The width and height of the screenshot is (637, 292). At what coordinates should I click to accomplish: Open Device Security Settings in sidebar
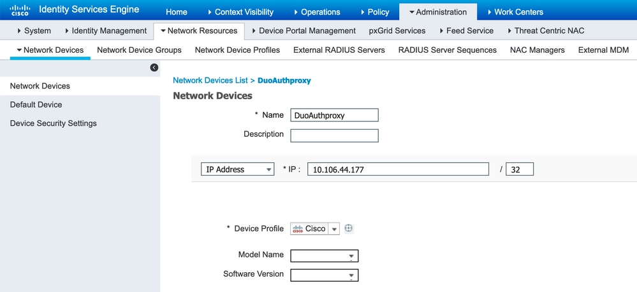[x=54, y=123]
